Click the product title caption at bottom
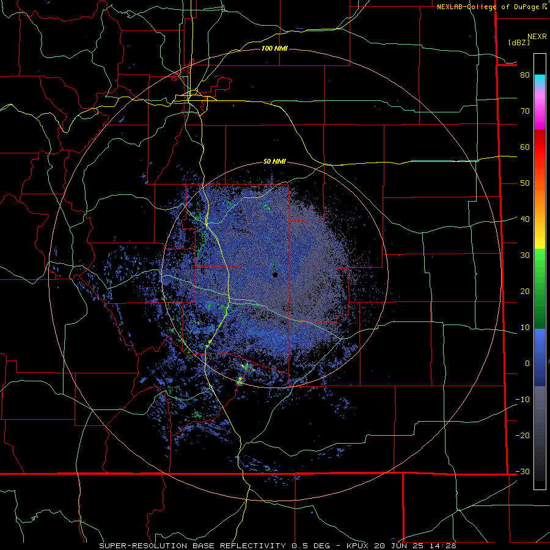 (277, 546)
